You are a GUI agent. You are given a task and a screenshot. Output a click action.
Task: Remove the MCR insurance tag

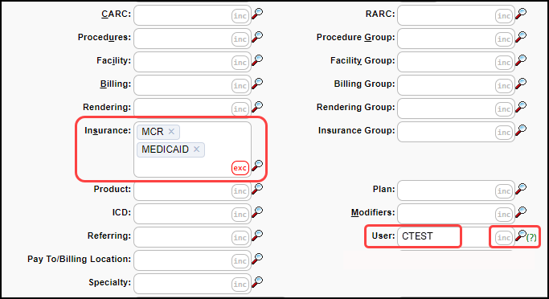(171, 131)
